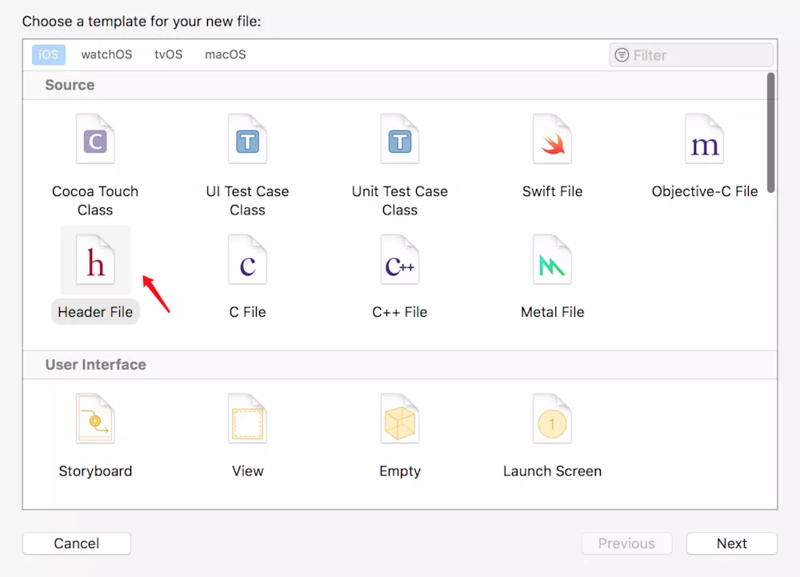The height and width of the screenshot is (577, 800).
Task: Select the View template icon
Action: (x=247, y=419)
